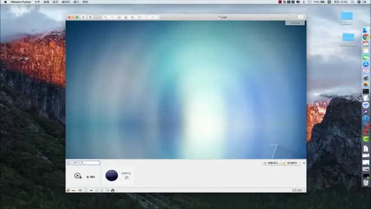371x209 pixels.
Task: Close the bottom desktop panel with the X
Action: 304,163
